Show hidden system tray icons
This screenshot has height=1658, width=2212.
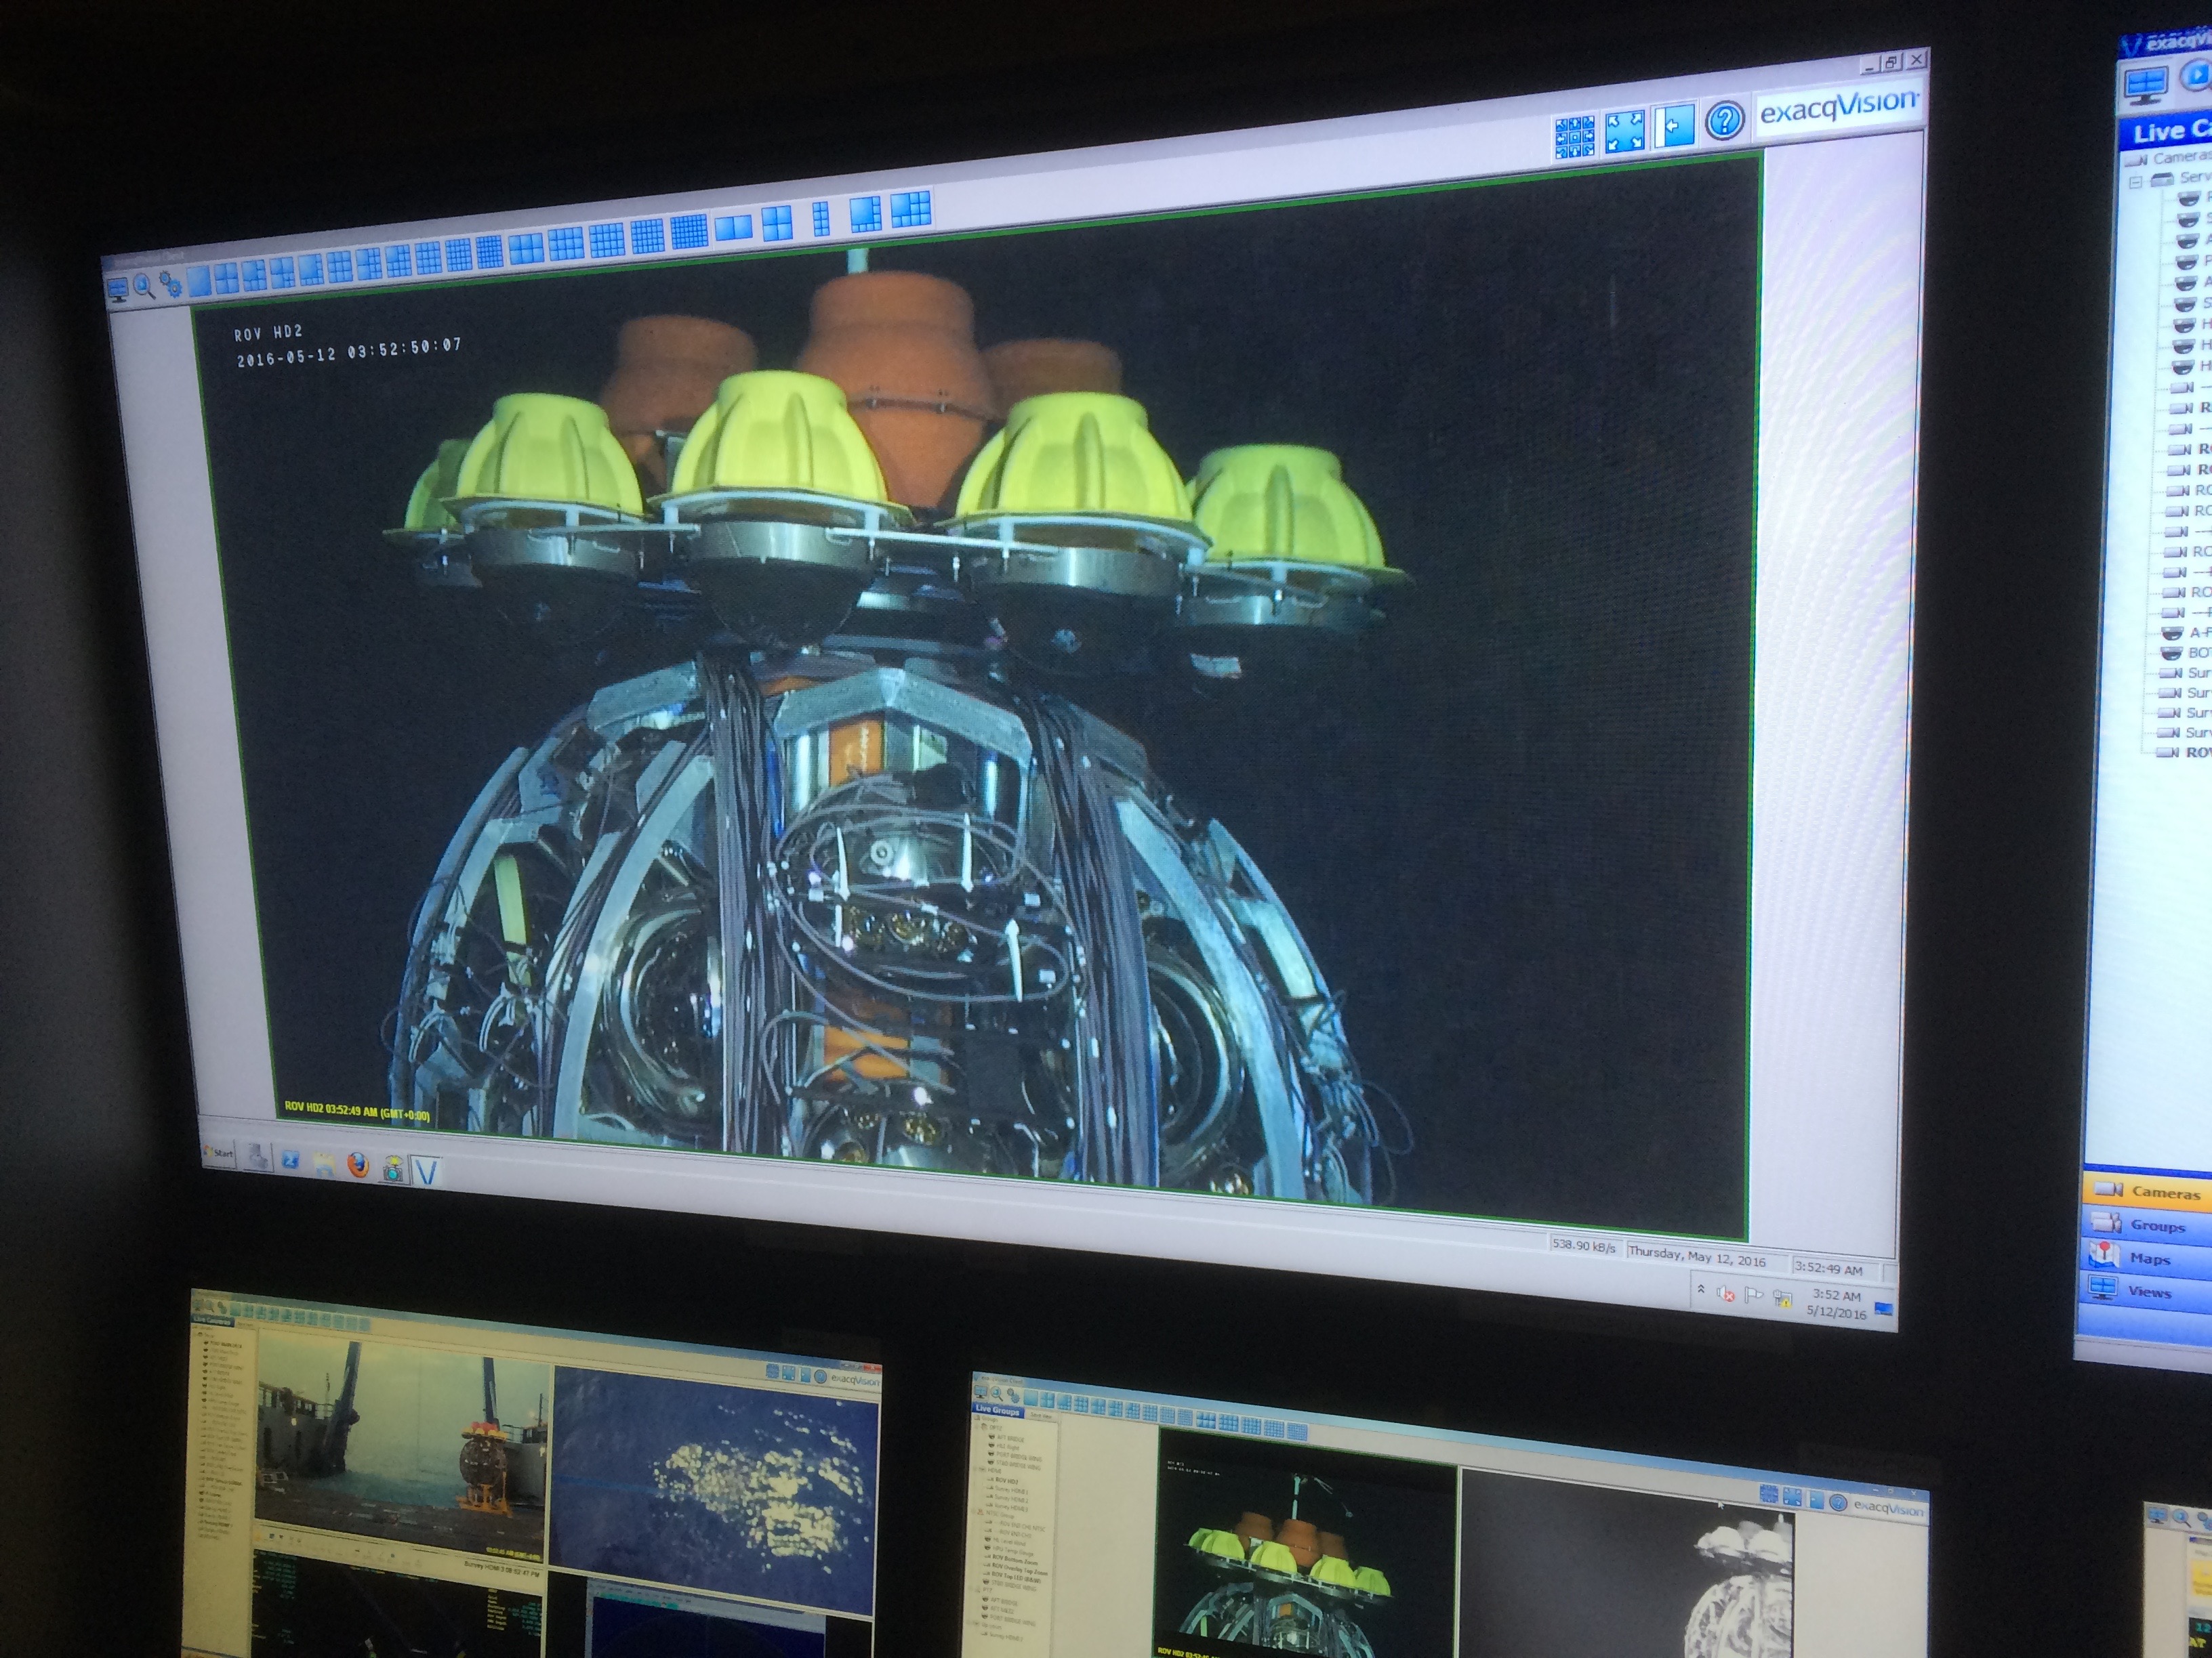[1700, 1290]
